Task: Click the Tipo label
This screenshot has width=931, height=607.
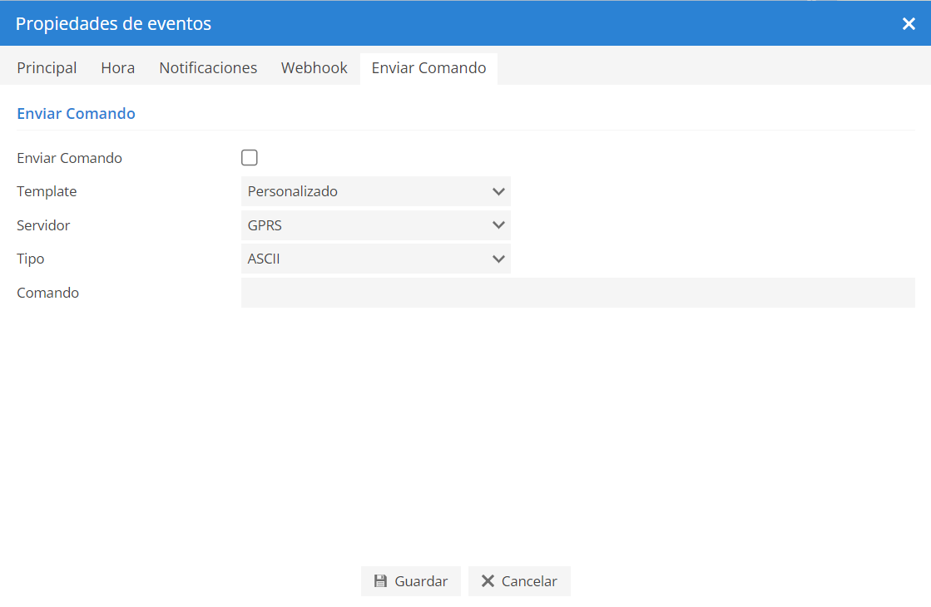Action: [x=31, y=259]
